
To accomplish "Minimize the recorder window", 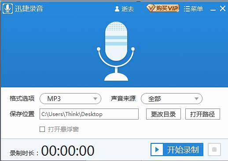I will coord(213,10).
